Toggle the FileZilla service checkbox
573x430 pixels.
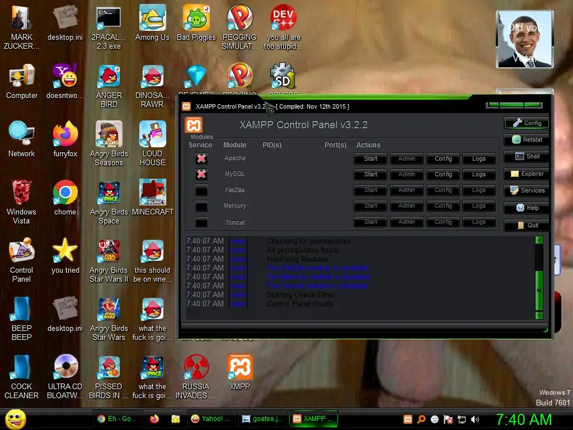pos(201,190)
